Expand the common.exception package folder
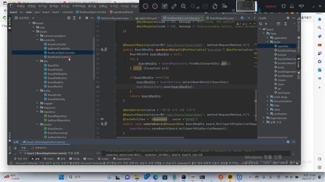The height and width of the screenshot is (182, 325). (x=38, y=36)
